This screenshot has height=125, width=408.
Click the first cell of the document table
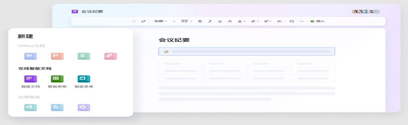180,64
